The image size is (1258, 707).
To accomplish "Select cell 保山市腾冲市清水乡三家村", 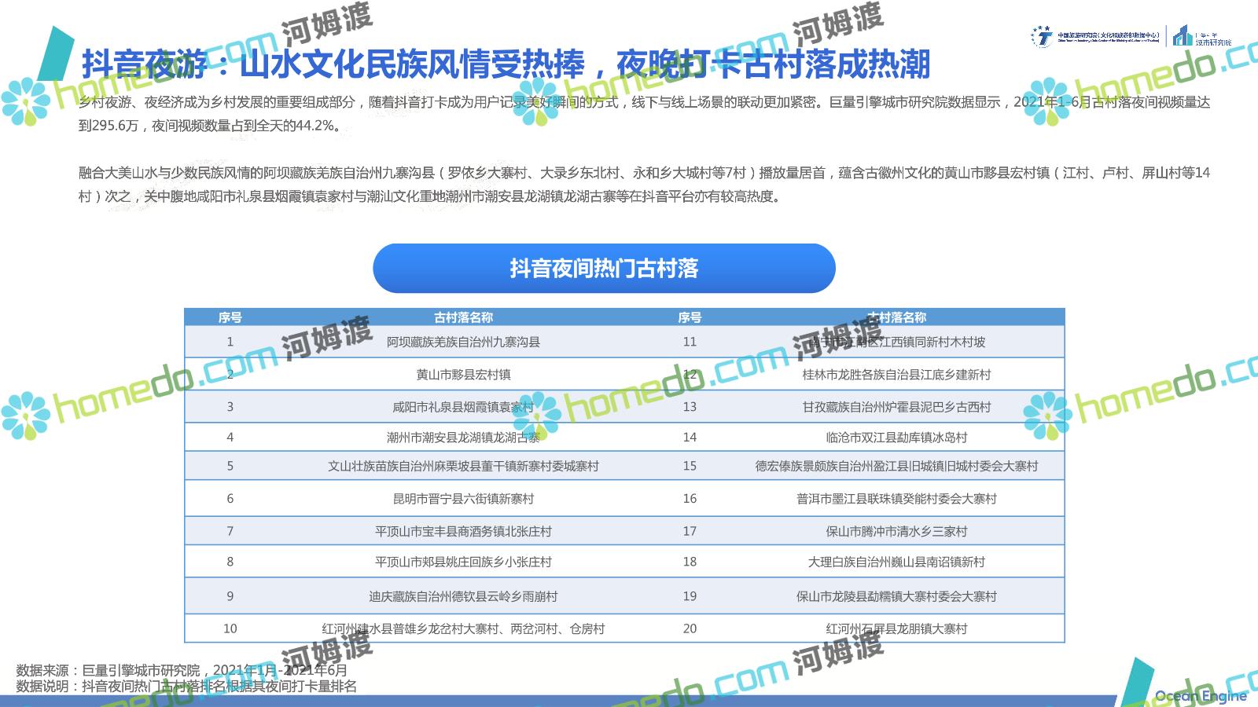I will [896, 532].
